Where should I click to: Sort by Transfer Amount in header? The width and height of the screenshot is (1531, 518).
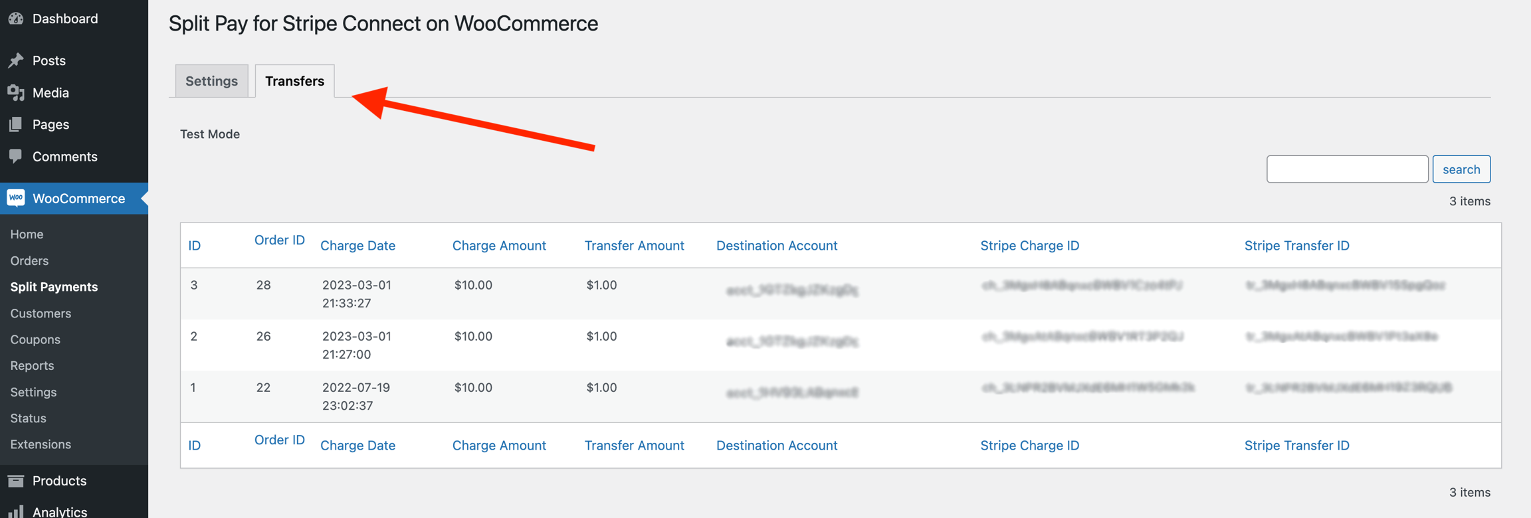pyautogui.click(x=634, y=245)
